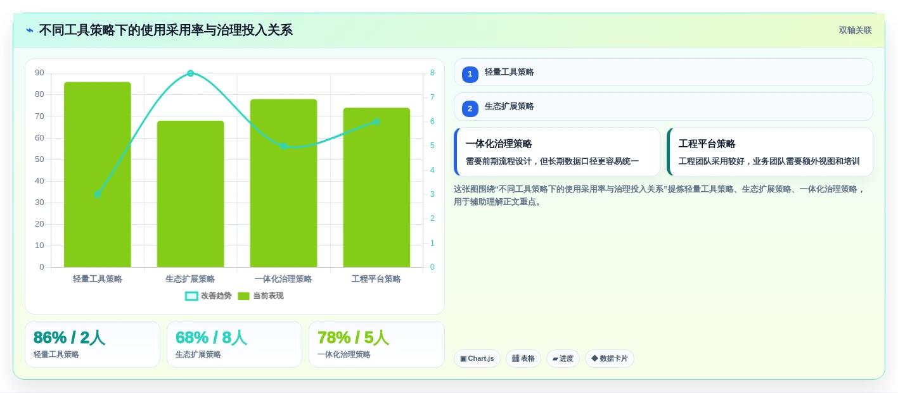This screenshot has width=898, height=393.
Task: Click the lightning icon beside the title
Action: pos(30,30)
